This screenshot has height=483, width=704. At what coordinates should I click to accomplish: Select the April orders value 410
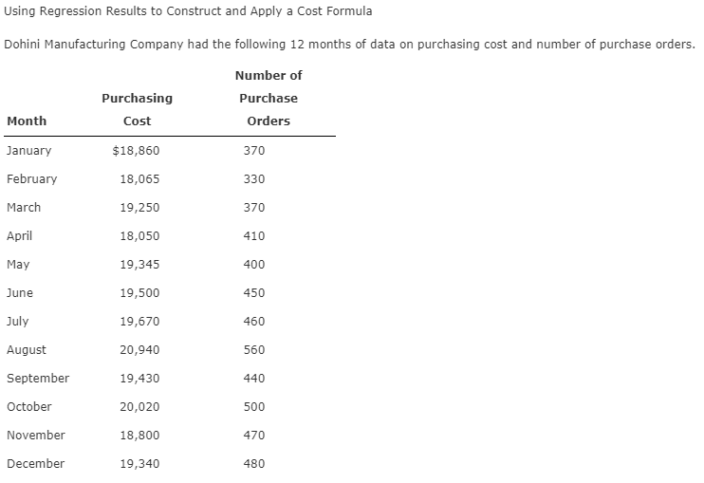click(254, 236)
